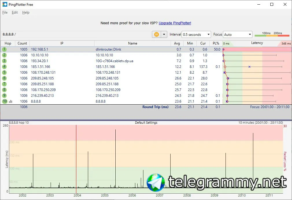
Task: Close the PingPlotter Free window
Action: coord(285,4)
